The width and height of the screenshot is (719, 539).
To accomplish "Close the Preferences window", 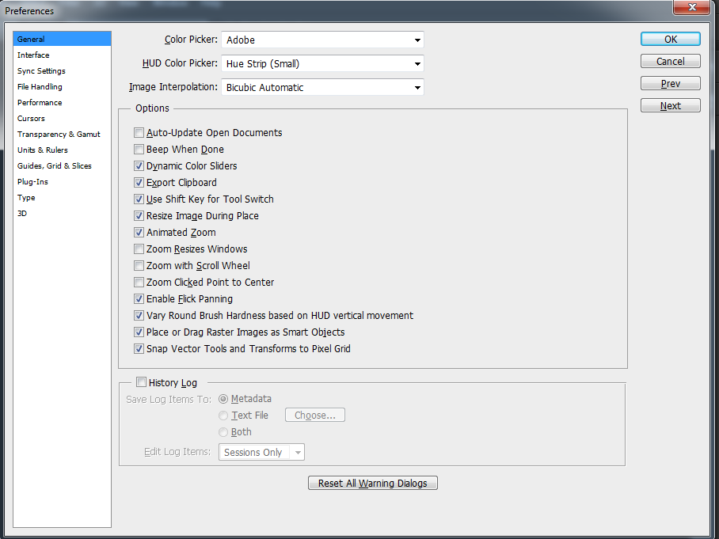I will (x=692, y=7).
